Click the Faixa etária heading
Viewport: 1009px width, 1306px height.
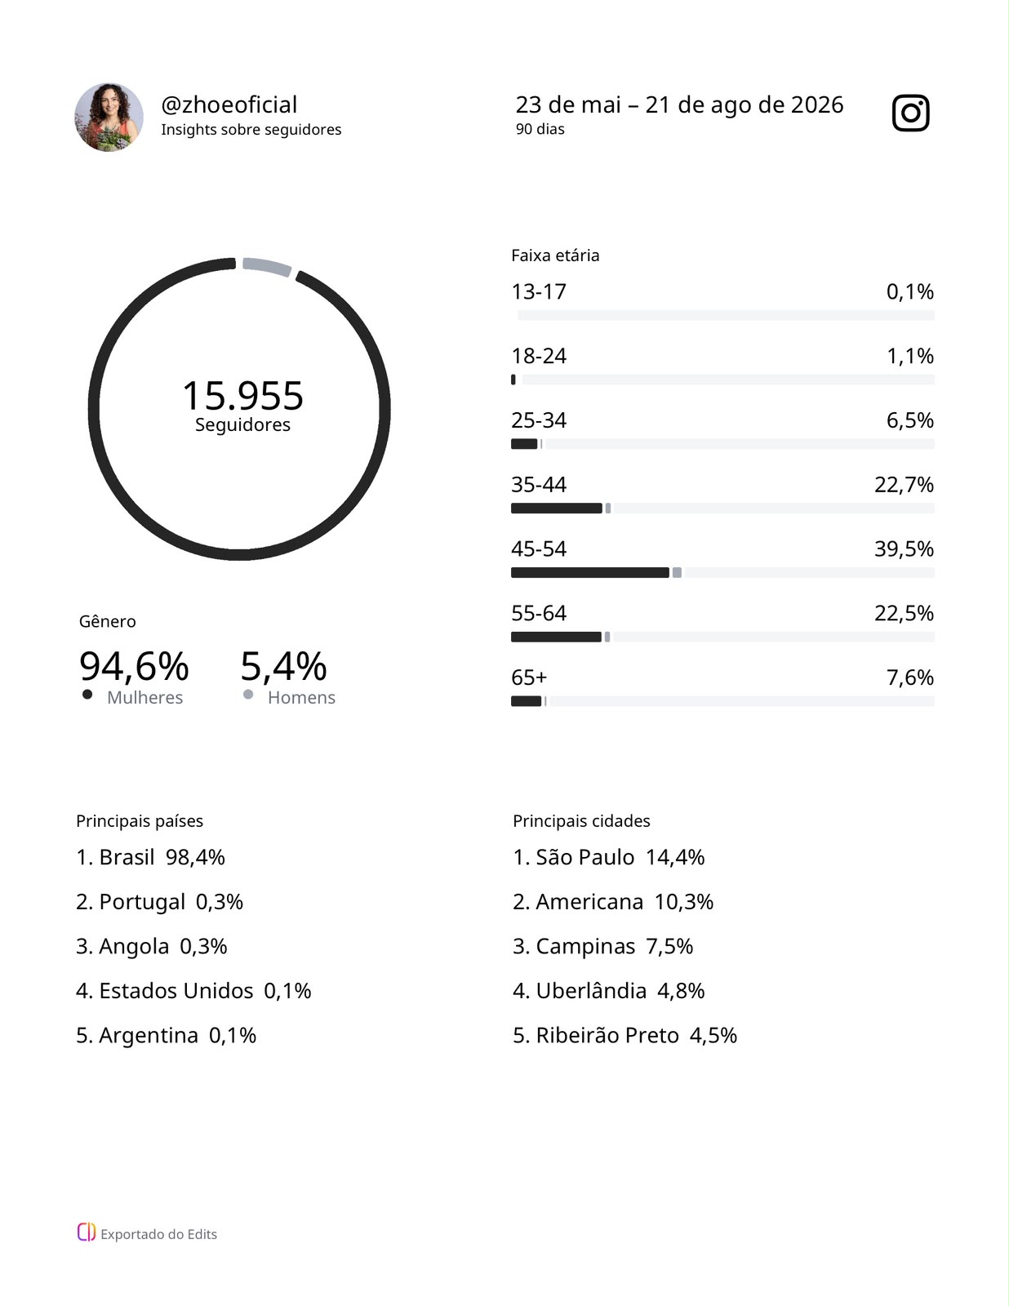tap(555, 255)
